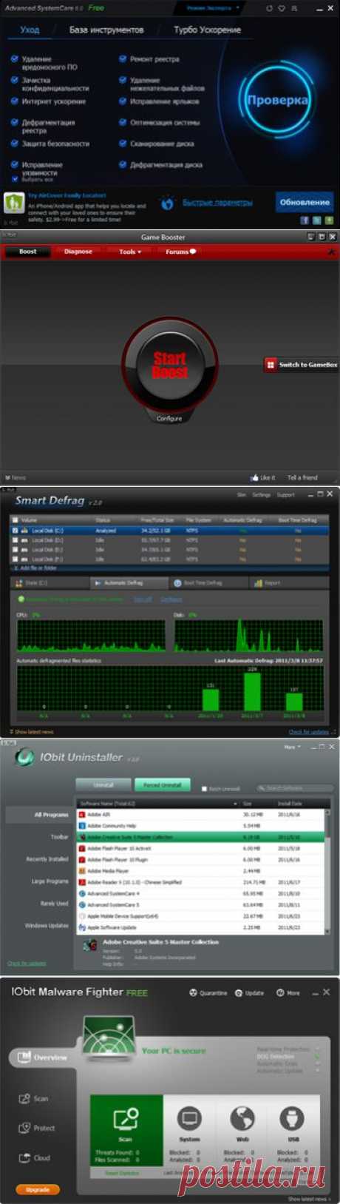The image size is (340, 1204).
Task: Open the Cloud sidebar icon
Action: (24, 1157)
